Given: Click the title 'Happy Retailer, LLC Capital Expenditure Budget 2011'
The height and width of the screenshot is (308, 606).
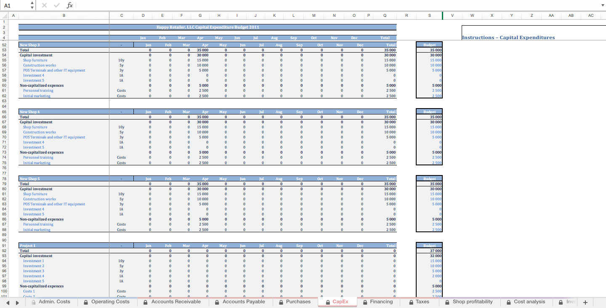Looking at the screenshot, I should pos(208,27).
